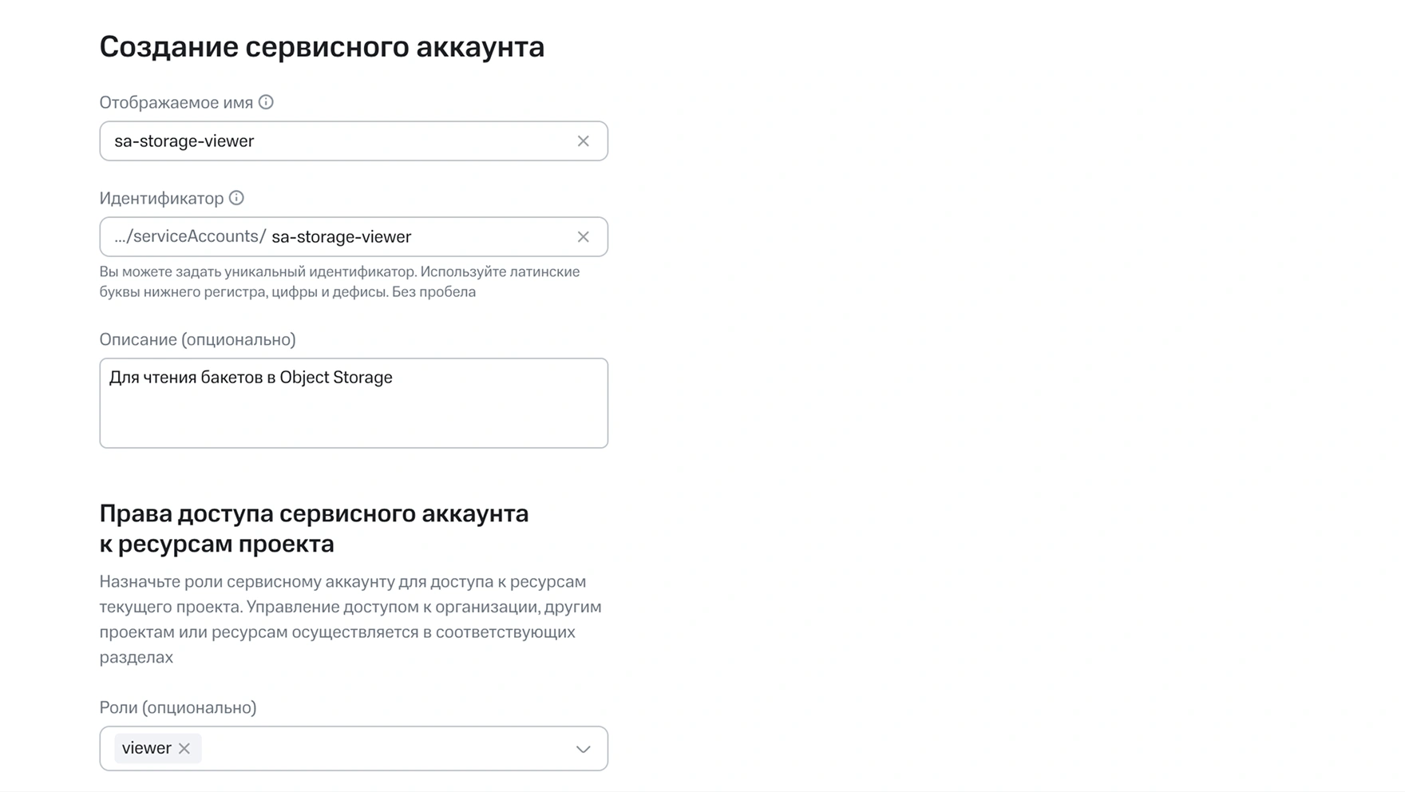
Task: Click the "Отображаемое имя" field label
Action: click(175, 101)
